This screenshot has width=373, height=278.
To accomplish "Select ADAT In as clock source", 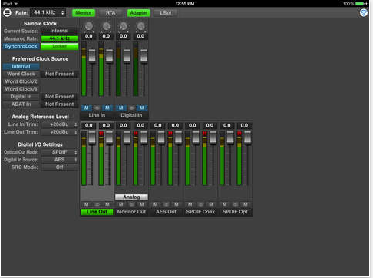I will (x=21, y=104).
